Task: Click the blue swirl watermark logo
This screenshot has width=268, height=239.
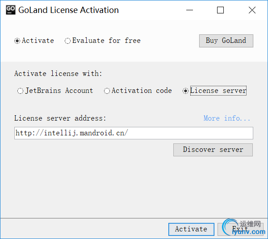Action: click(x=231, y=226)
